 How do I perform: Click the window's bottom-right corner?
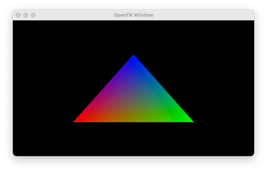[x=253, y=155]
